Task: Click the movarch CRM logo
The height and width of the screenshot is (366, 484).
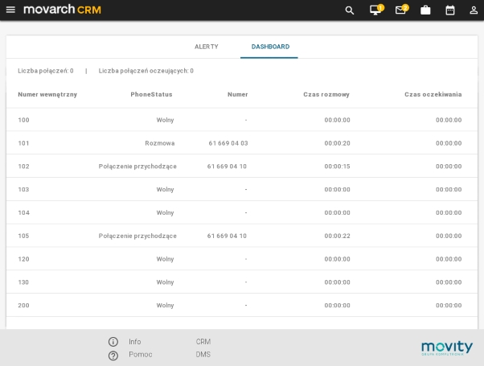Action: tap(62, 10)
